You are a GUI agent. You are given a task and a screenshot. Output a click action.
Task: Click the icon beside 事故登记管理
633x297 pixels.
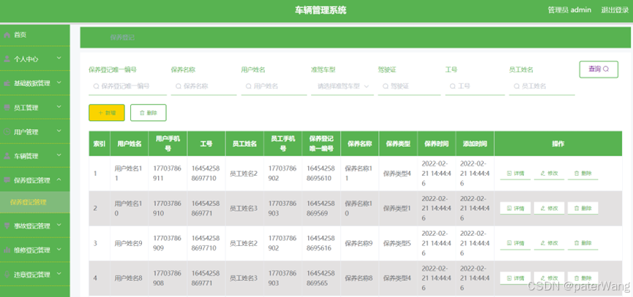(7, 225)
